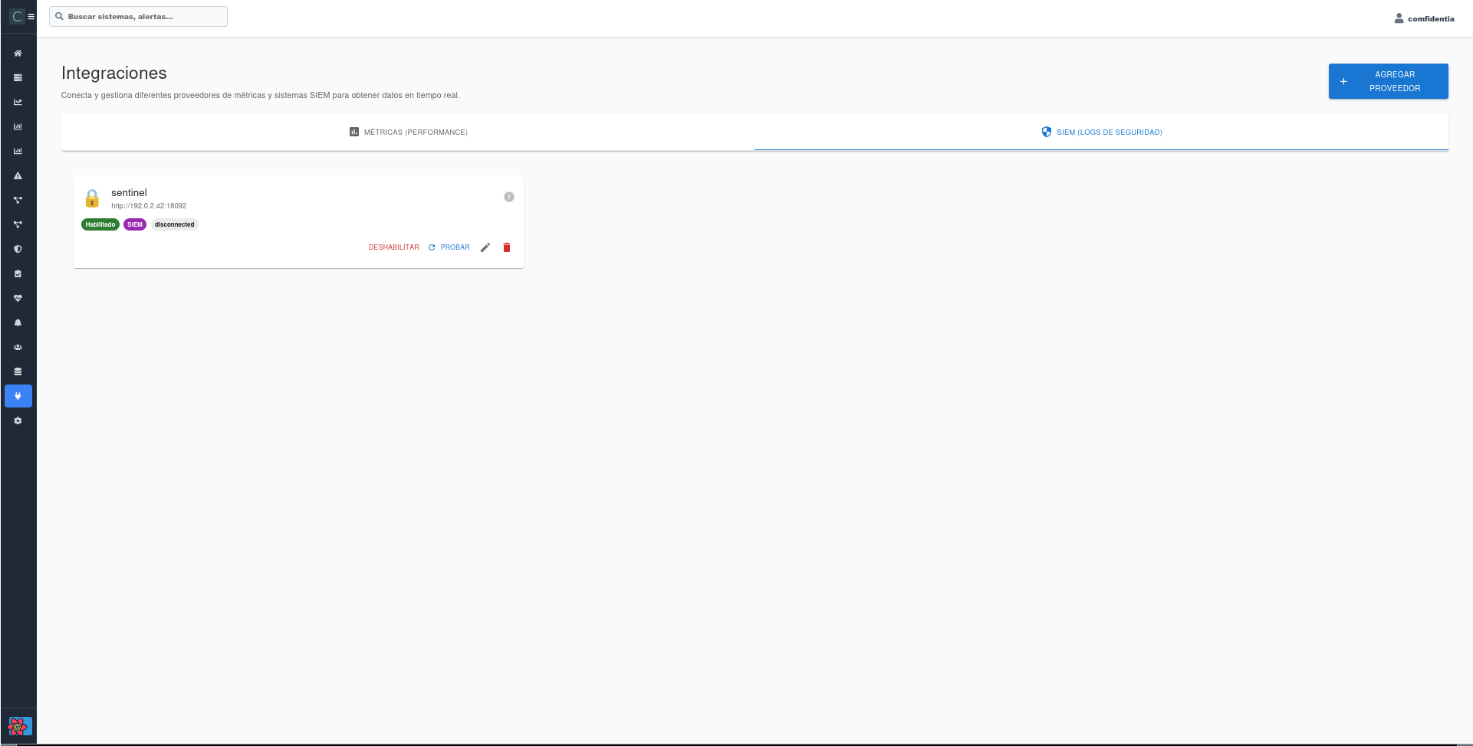Open notifications via the bell icon

pos(18,322)
